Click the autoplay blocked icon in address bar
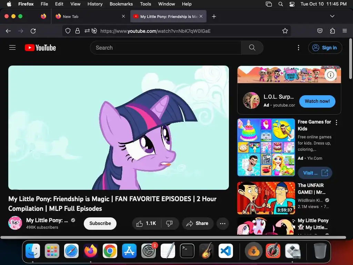The height and width of the screenshot is (265, 353). (x=94, y=31)
